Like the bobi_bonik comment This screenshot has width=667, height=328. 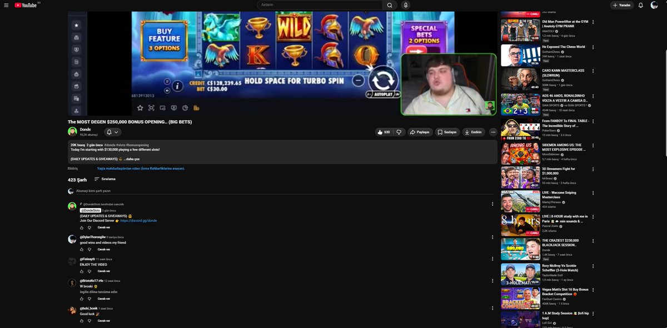point(82,321)
